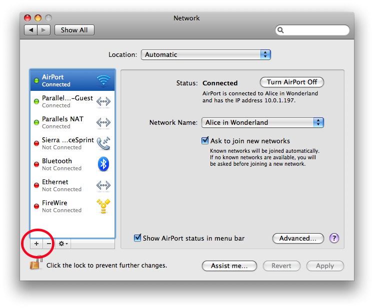
Task: Click the lock icon to prevent changes
Action: pos(36,263)
